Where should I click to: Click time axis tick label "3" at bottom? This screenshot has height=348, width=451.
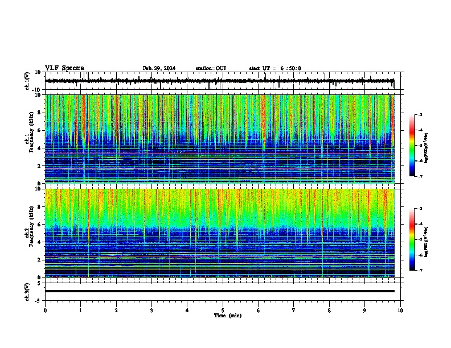[x=151, y=310]
